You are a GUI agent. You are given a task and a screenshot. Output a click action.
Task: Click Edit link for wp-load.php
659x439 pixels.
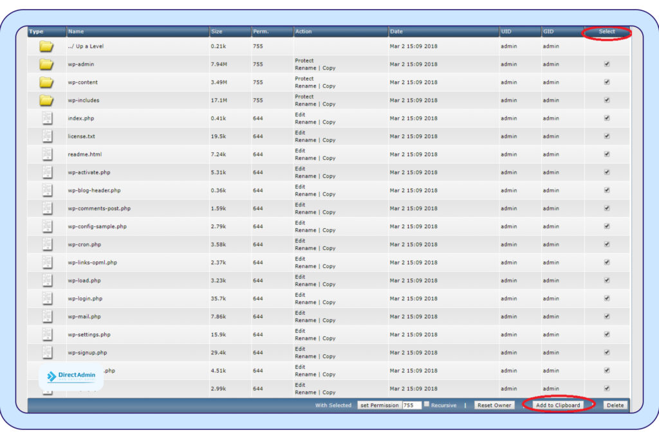click(x=300, y=278)
